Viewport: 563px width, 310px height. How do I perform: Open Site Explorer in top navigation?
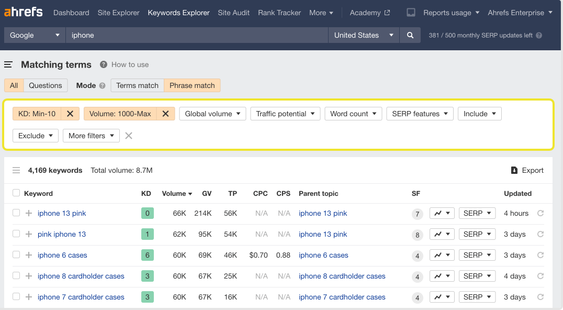[x=118, y=13]
